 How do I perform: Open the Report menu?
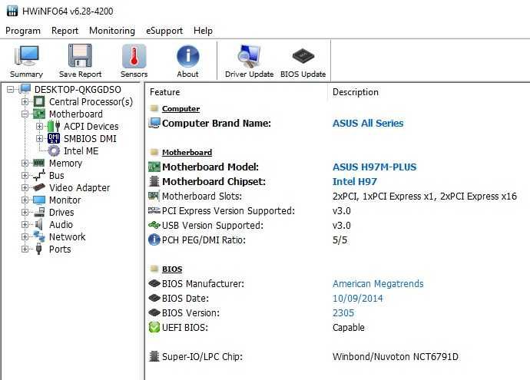[x=65, y=31]
